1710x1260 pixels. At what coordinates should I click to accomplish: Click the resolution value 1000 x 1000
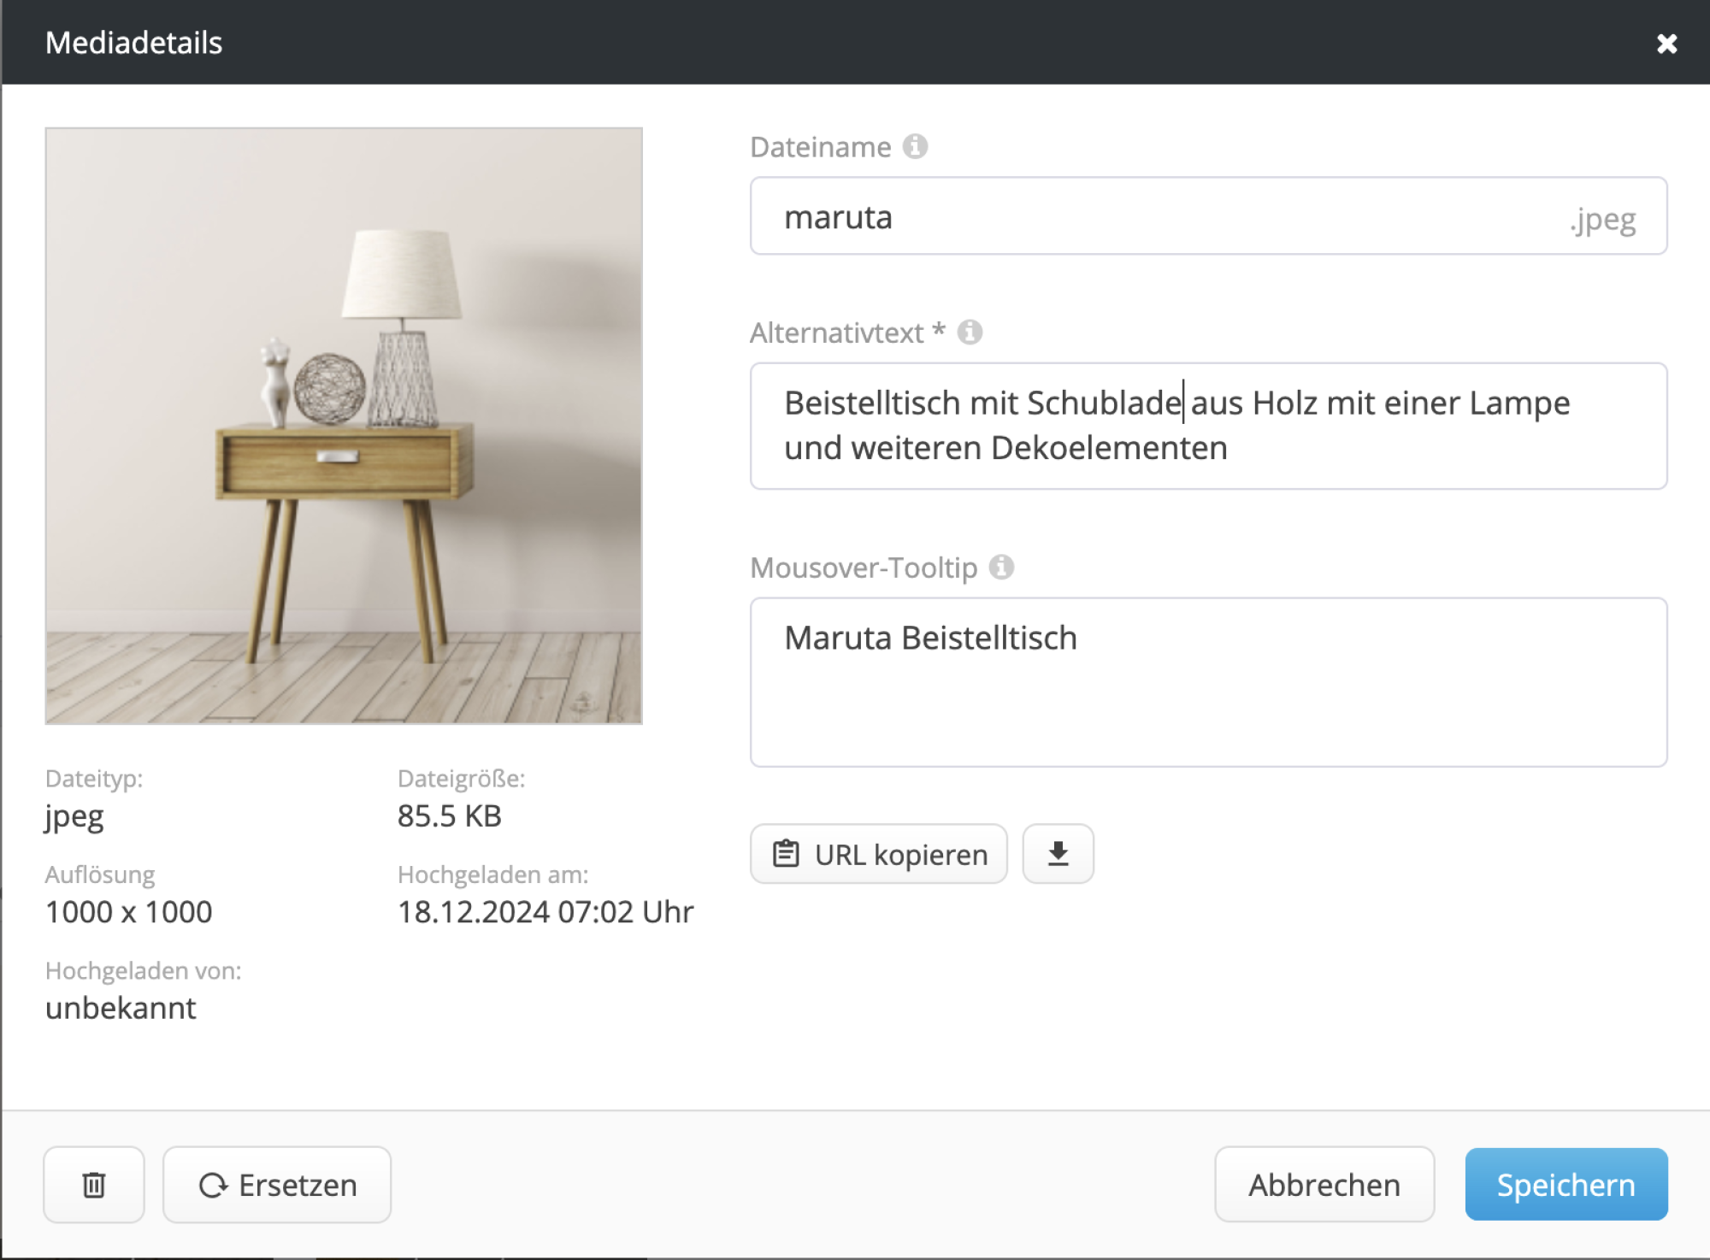pos(129,911)
